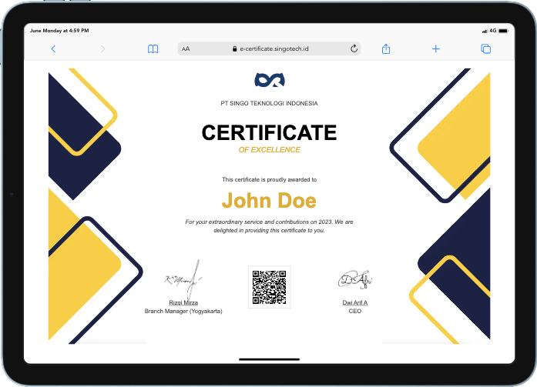Screen dimensions: 537x387
Task: Tap the battery indicator in status bar
Action: coord(502,31)
